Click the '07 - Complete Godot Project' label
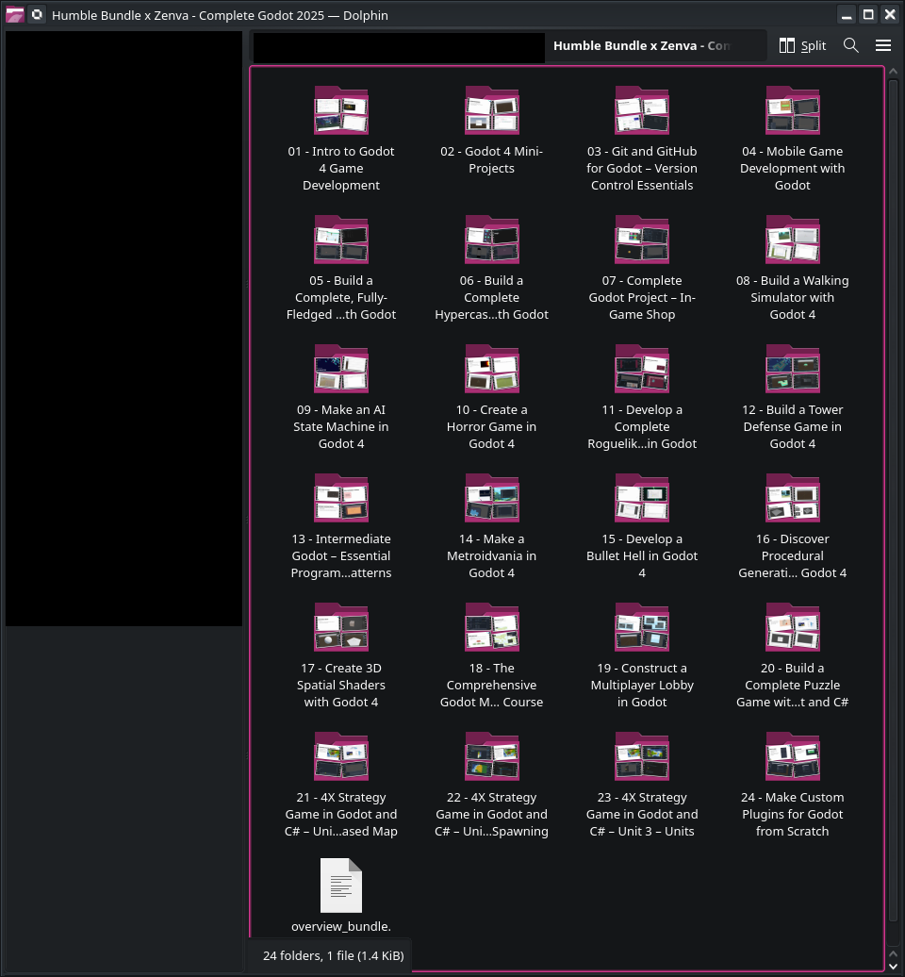 point(642,297)
